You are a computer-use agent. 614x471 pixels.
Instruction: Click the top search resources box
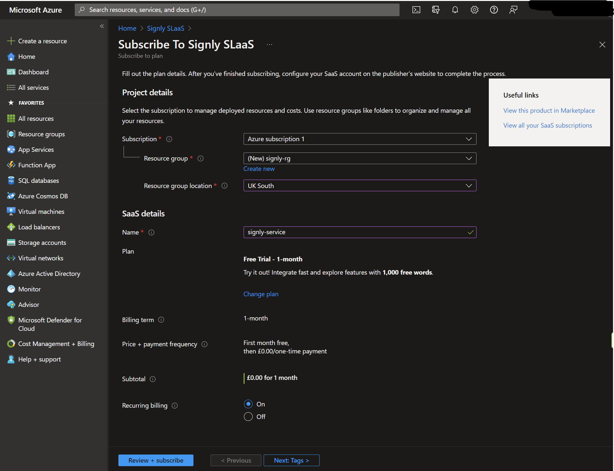pyautogui.click(x=237, y=10)
